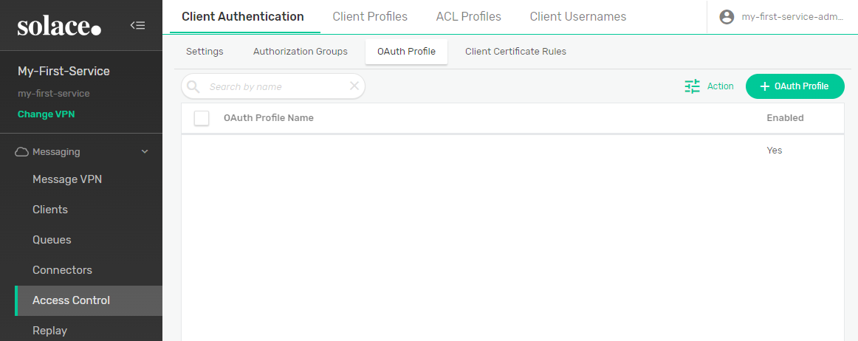Select the Authorization Groups sub-tab

click(x=300, y=52)
